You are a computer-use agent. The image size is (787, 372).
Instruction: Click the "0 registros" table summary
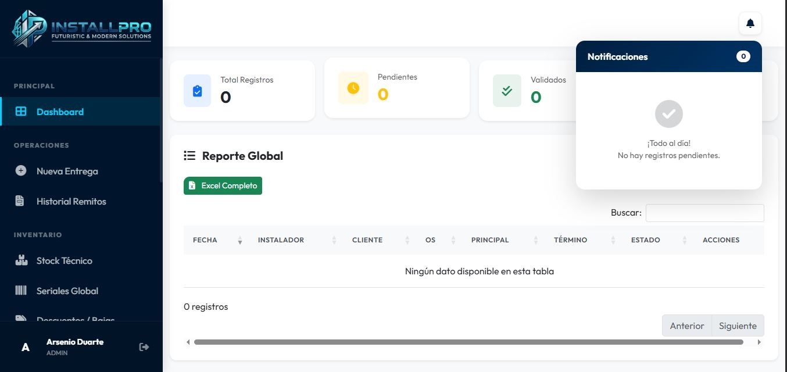206,306
